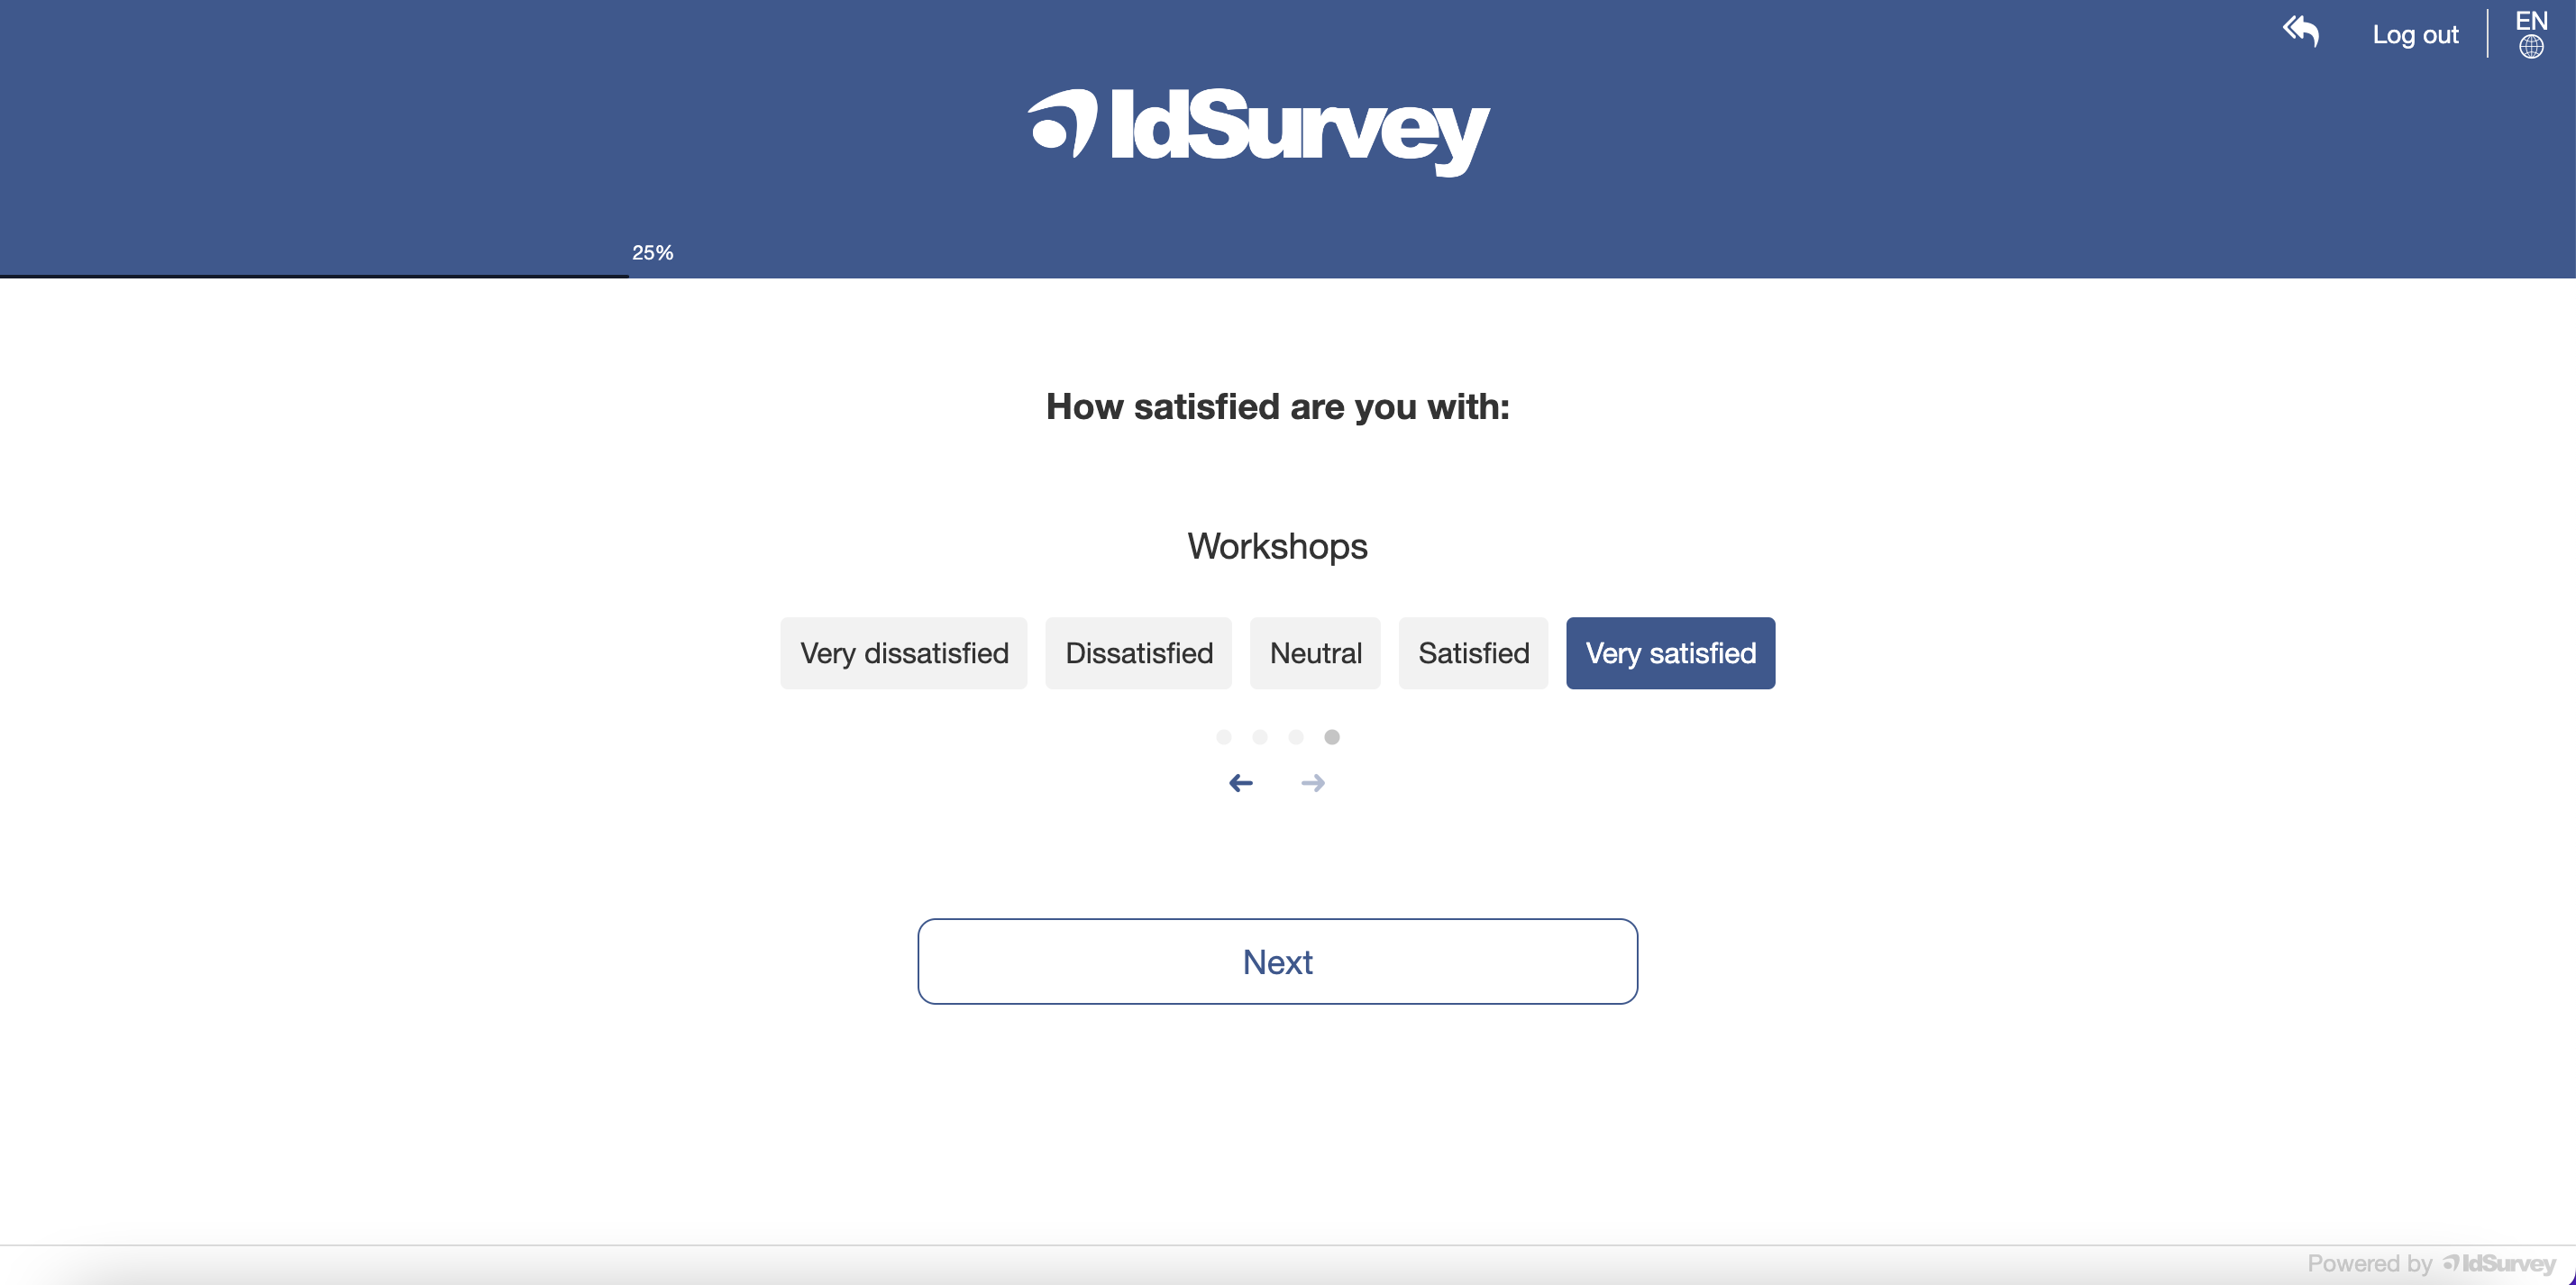Click the second pagination dot
Screen dimensions: 2576x1285
coord(1260,737)
